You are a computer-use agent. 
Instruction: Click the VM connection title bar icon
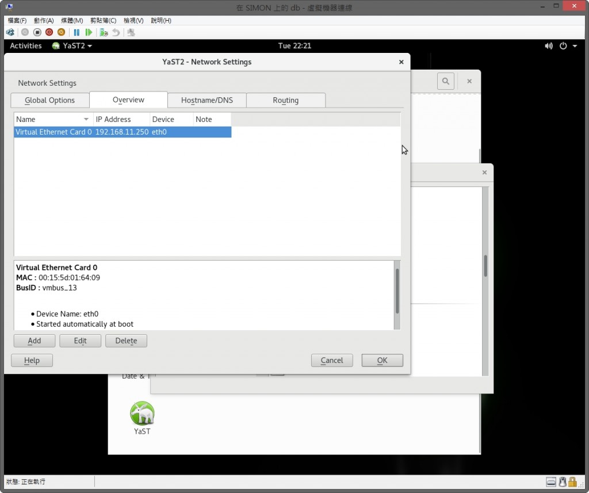(x=9, y=7)
